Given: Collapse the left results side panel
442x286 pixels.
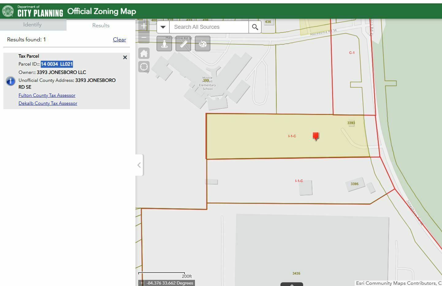Looking at the screenshot, I should (x=139, y=165).
